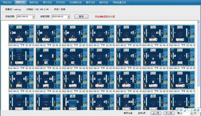201x116 pixels.
Task: Open the tab between 程序日志 and 打印日志
Action: 47,2
